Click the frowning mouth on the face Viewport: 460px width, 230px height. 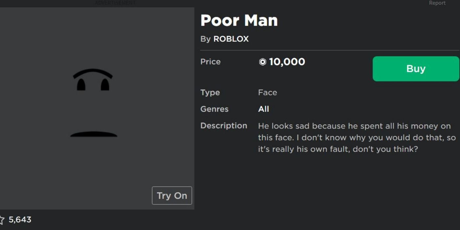[94, 134]
